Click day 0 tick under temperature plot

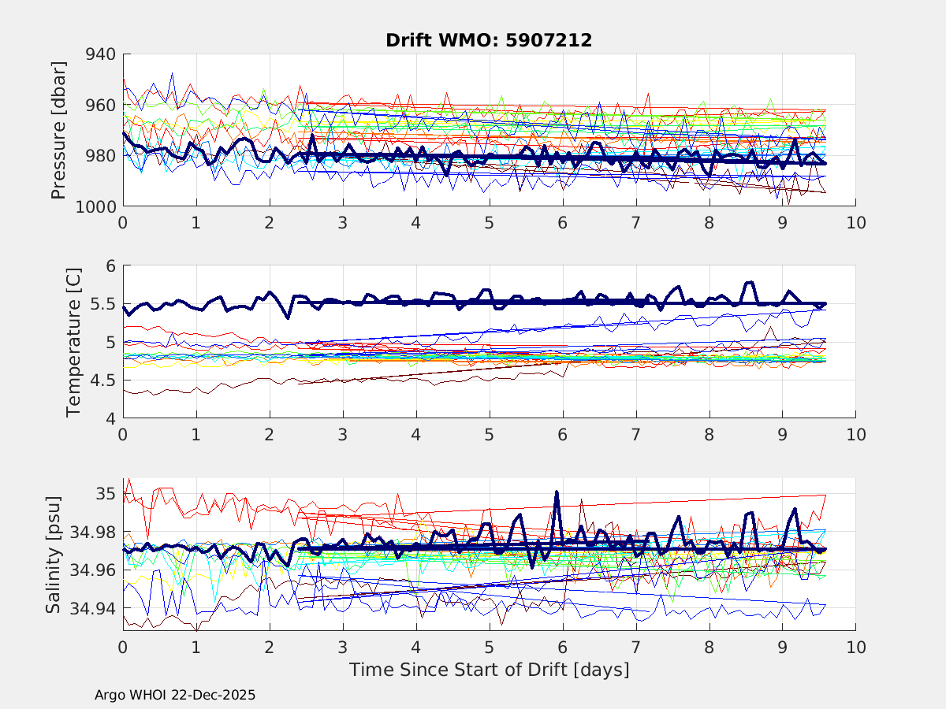tap(123, 434)
